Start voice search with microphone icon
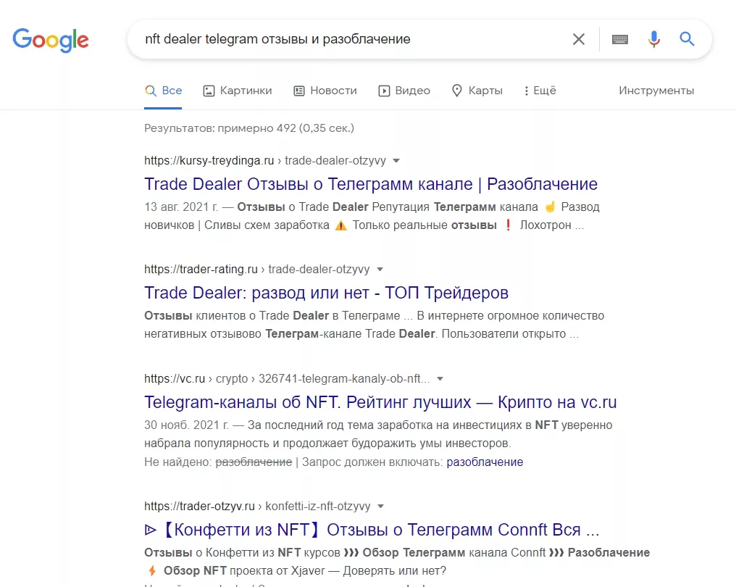Viewport: 736px width, 587px height. pyautogui.click(x=654, y=39)
